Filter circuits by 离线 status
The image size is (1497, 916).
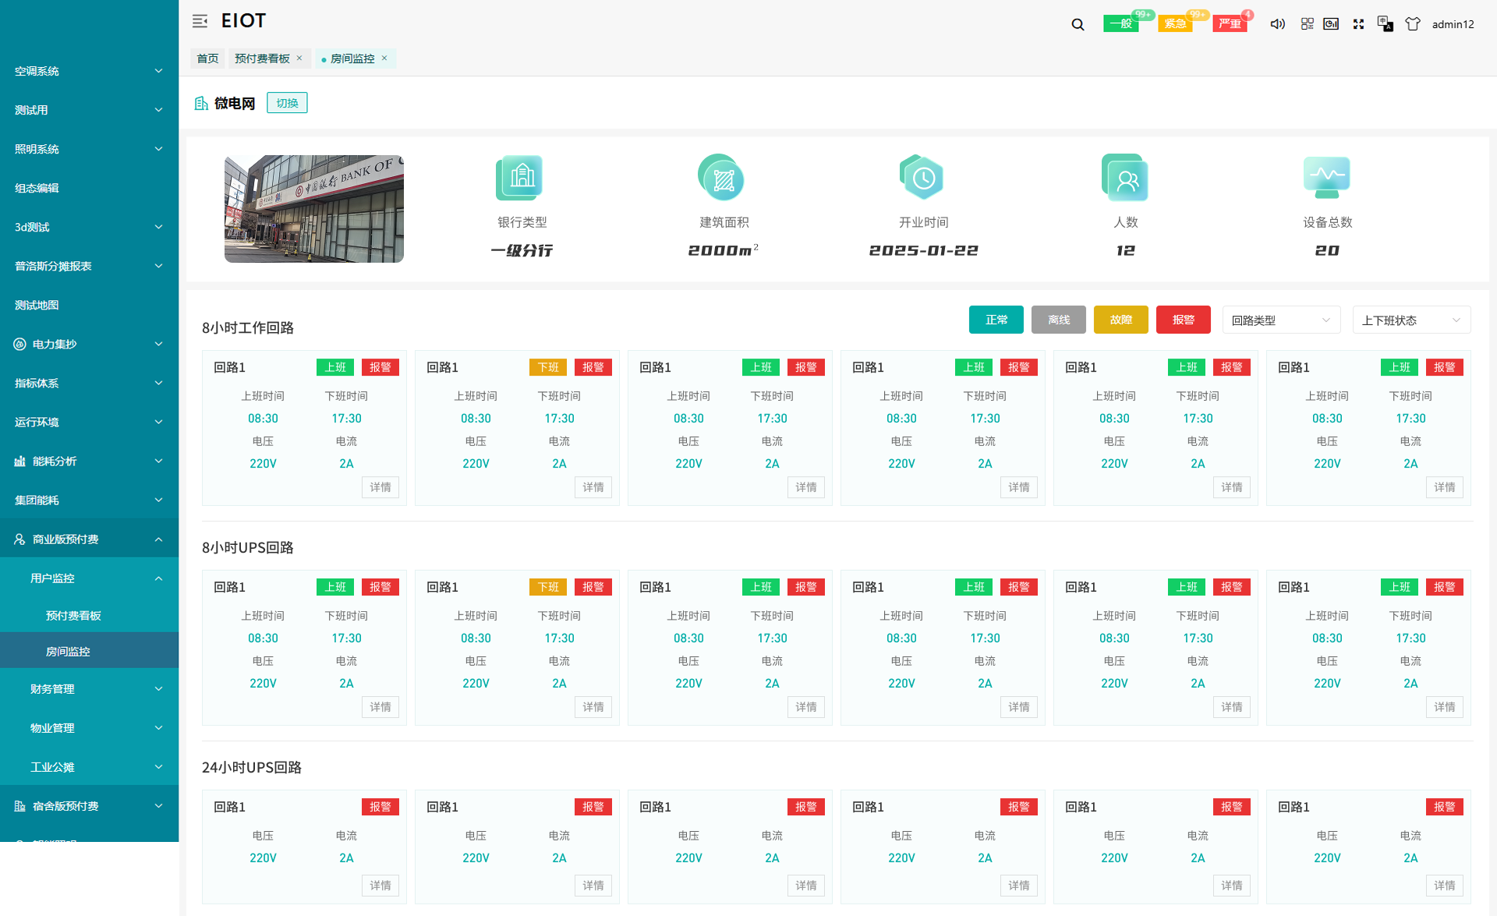tap(1059, 320)
